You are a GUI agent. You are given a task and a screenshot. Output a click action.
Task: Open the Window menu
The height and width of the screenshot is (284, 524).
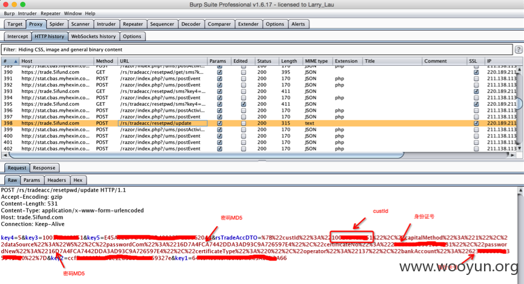[73, 14]
